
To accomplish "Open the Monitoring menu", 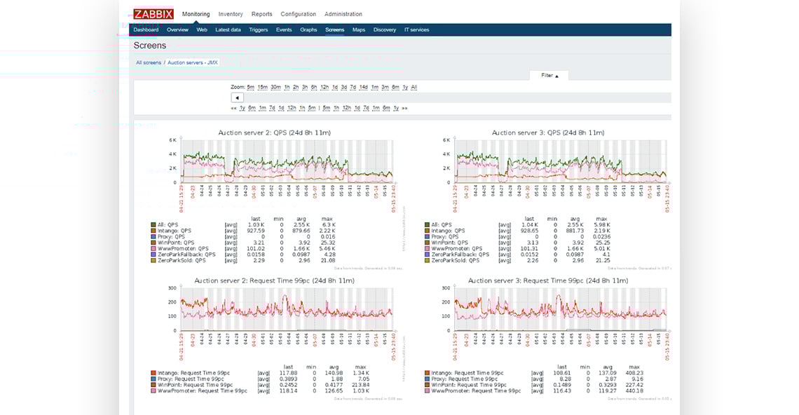I will point(196,14).
